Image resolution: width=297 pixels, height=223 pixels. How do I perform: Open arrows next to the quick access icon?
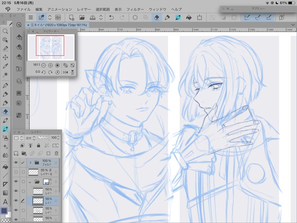[50, 17]
